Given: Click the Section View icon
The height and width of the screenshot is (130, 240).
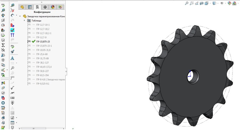Looking at the screenshot, I should point(201,3).
